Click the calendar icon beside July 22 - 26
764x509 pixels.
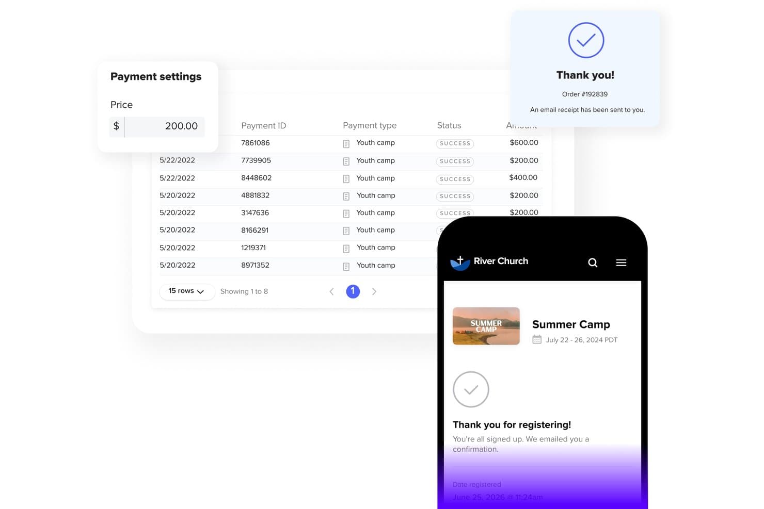[x=537, y=339]
